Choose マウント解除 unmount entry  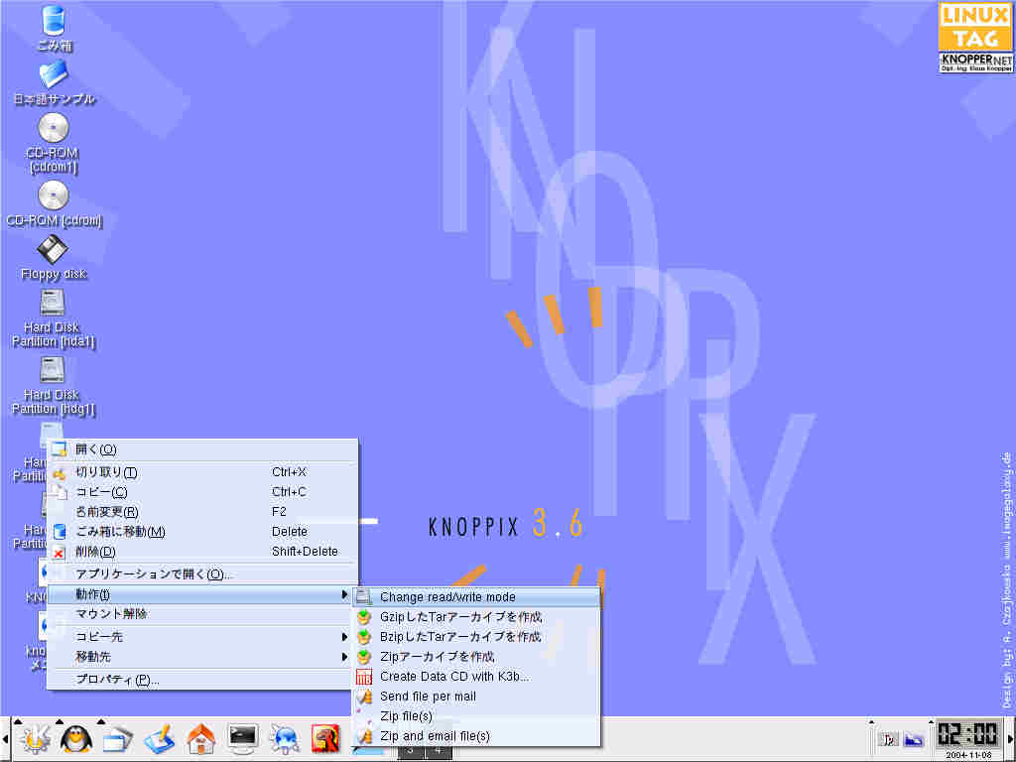[202, 613]
